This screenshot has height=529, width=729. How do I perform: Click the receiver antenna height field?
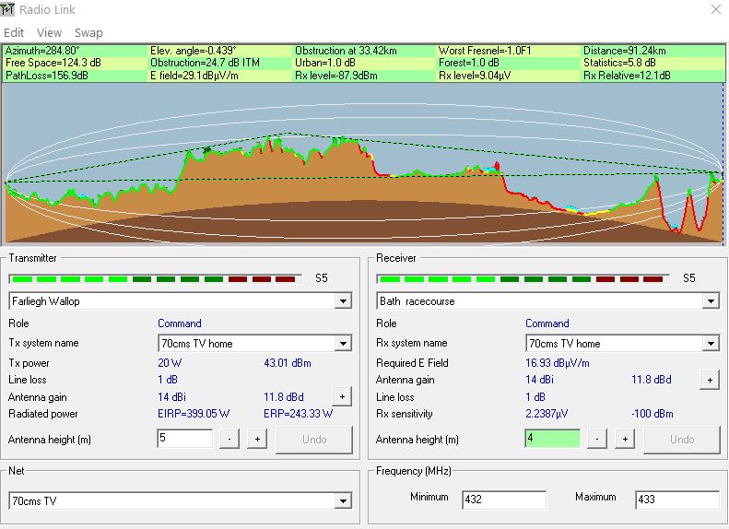click(x=553, y=439)
